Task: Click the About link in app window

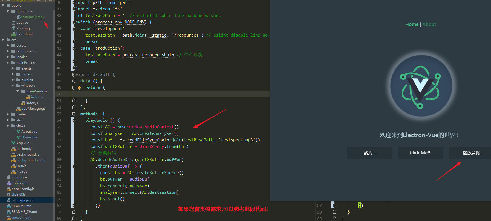Action: tap(429, 24)
